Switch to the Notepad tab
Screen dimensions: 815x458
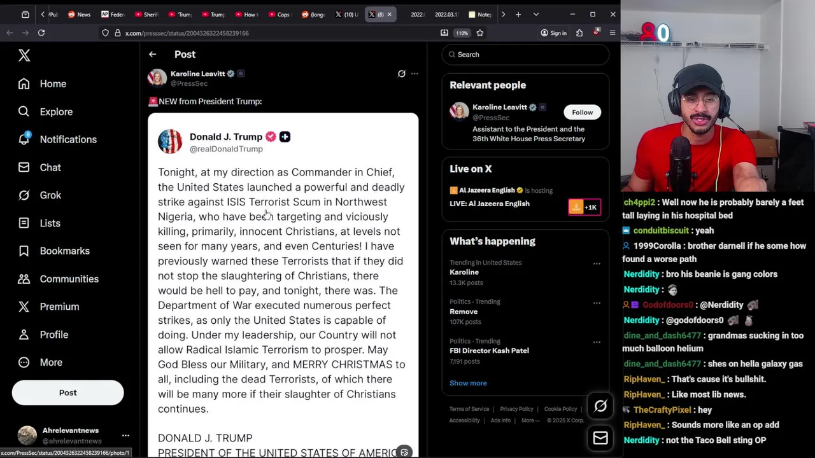point(480,14)
